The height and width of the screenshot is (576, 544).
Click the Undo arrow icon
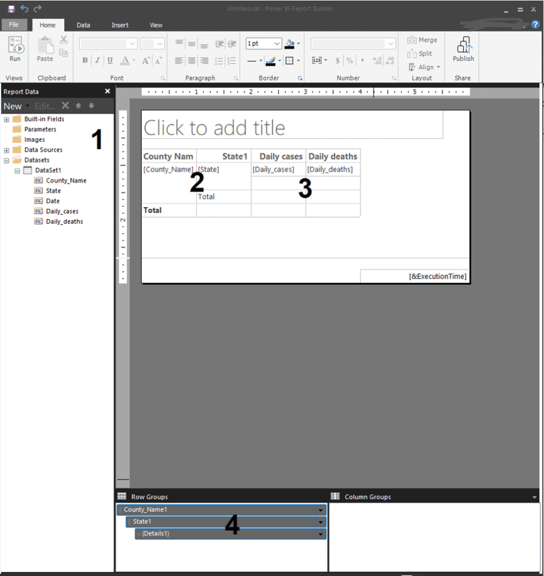point(24,8)
